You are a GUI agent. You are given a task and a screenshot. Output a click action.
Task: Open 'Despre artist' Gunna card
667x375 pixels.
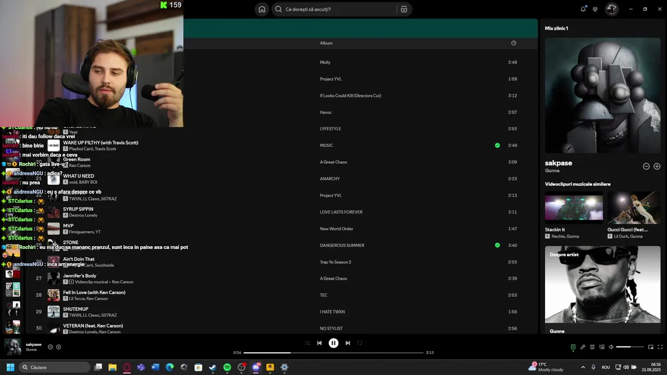(x=603, y=290)
